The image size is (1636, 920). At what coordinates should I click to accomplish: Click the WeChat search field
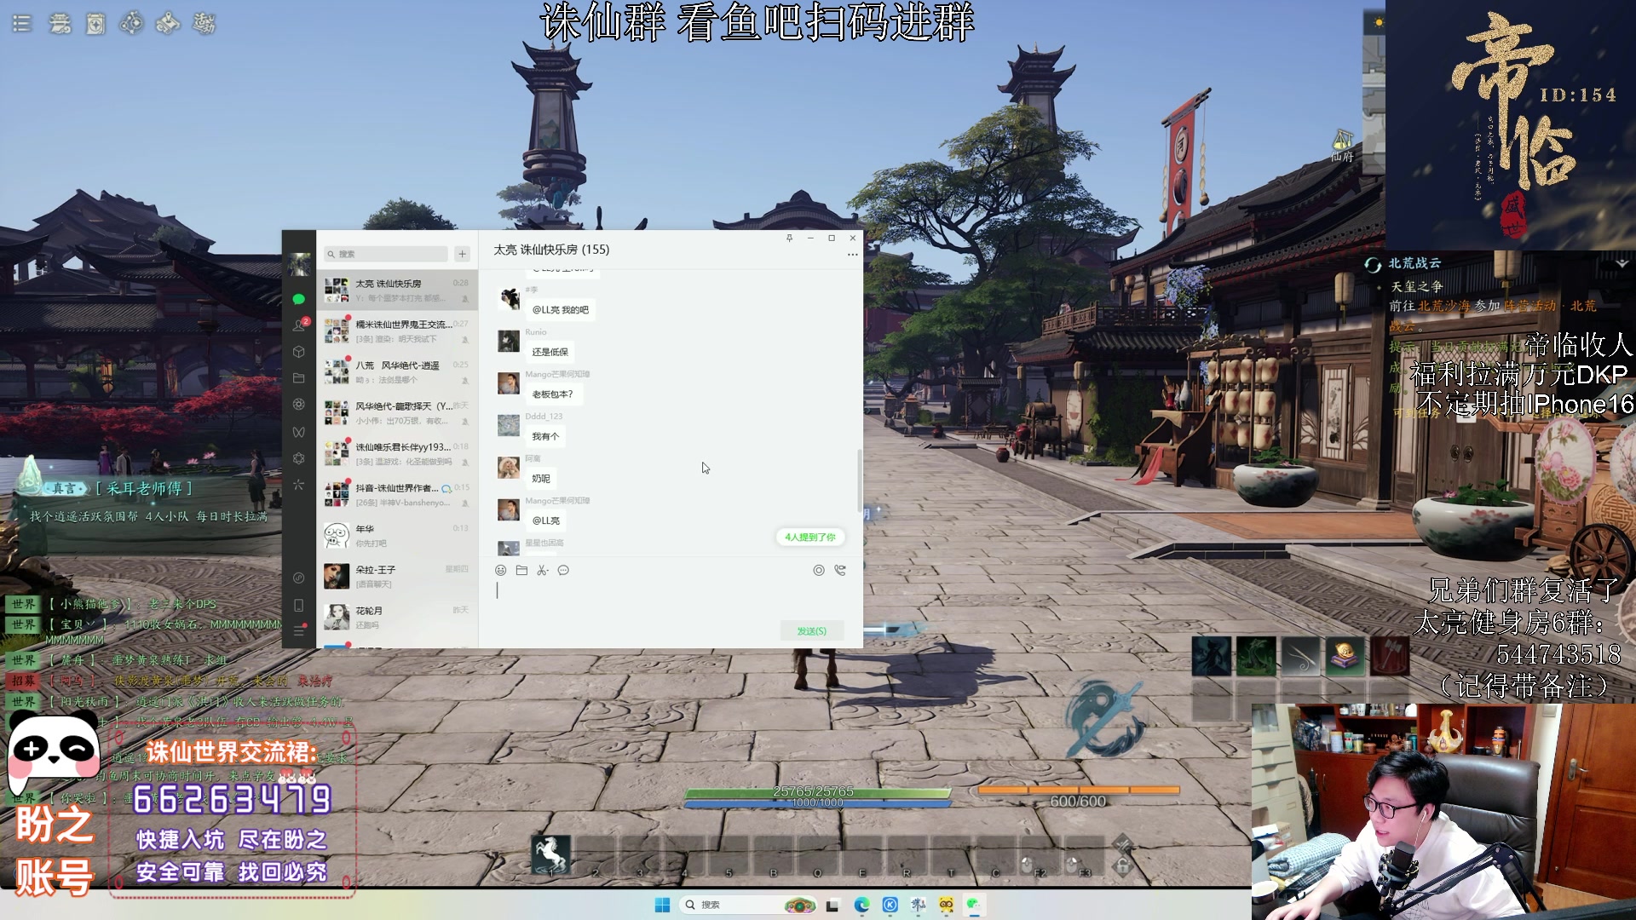(x=385, y=254)
